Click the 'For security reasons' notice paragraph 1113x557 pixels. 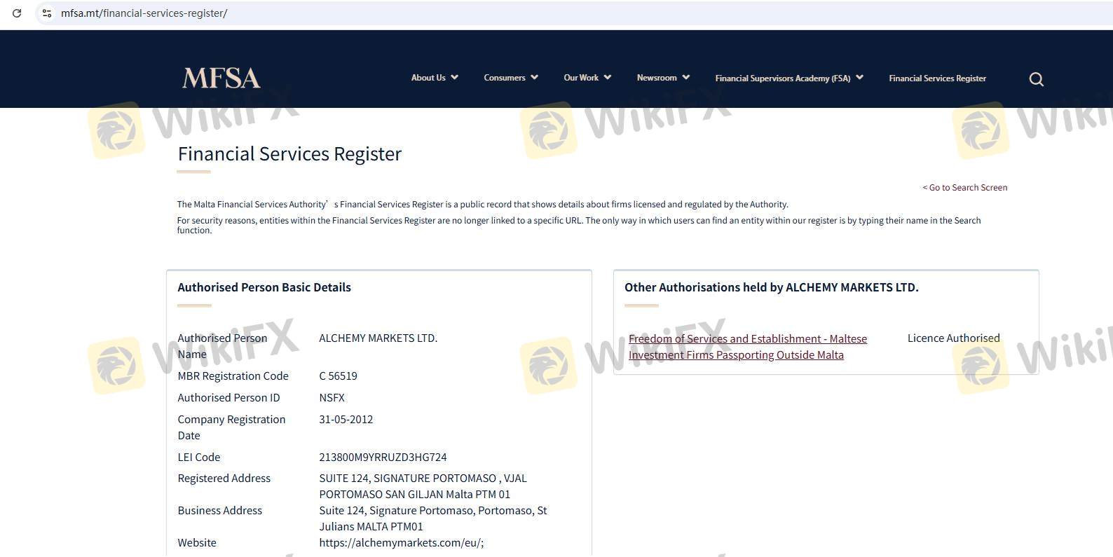[579, 226]
